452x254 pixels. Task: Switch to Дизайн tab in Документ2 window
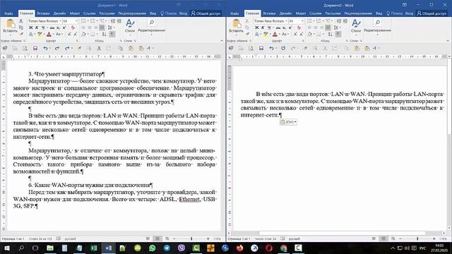click(x=285, y=13)
